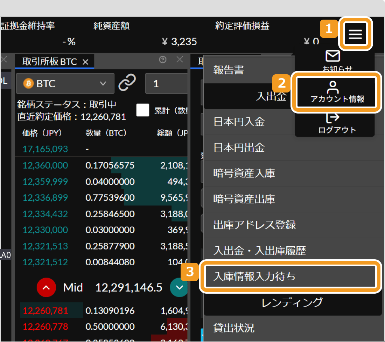
Task: Click the 約定評価損益 label
Action: 242,26
